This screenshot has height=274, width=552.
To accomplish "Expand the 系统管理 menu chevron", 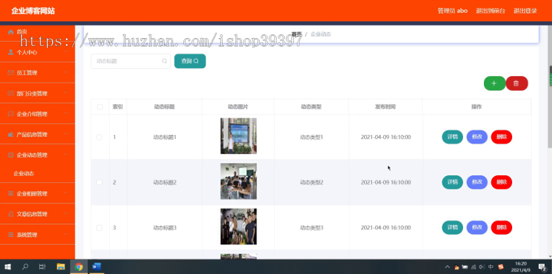I will pos(66,235).
